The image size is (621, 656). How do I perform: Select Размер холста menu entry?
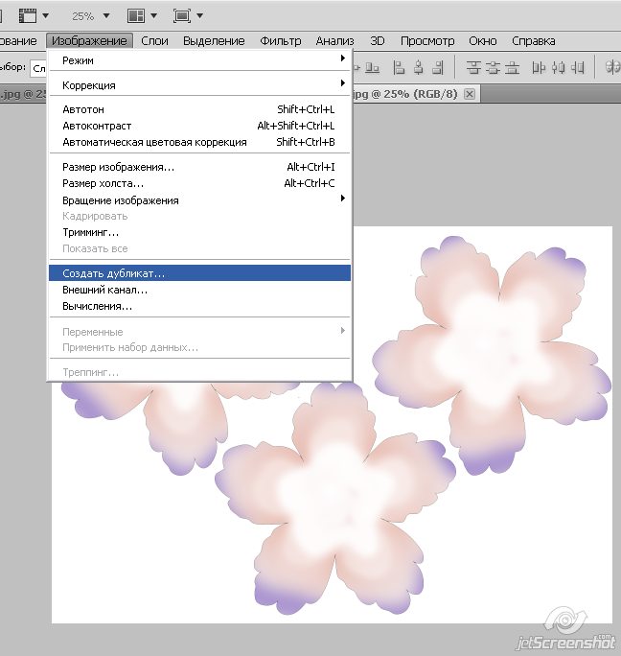[x=103, y=183]
